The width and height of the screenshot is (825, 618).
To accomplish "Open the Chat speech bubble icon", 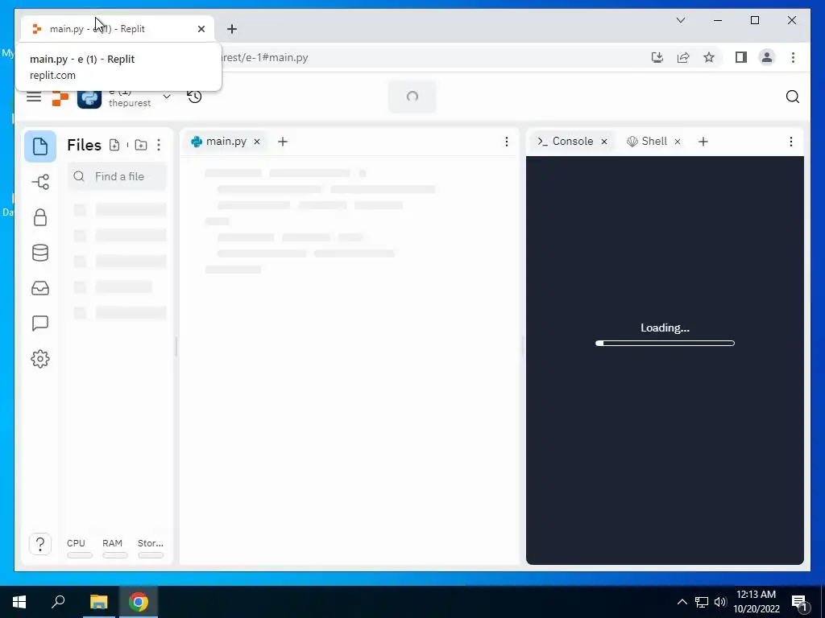I will pos(40,323).
